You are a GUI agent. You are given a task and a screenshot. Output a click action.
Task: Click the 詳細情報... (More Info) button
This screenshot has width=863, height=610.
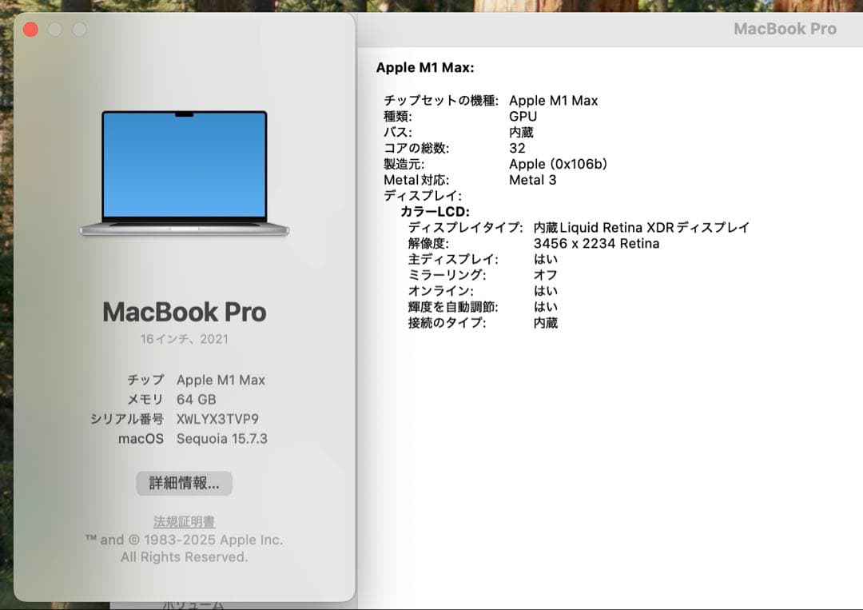click(185, 483)
